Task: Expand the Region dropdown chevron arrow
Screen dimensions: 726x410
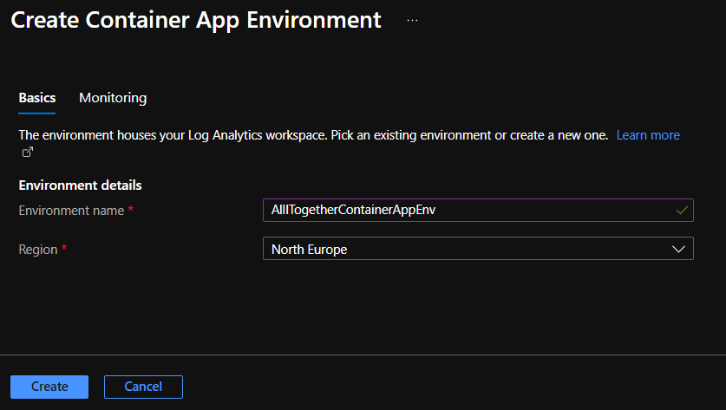Action: (678, 249)
